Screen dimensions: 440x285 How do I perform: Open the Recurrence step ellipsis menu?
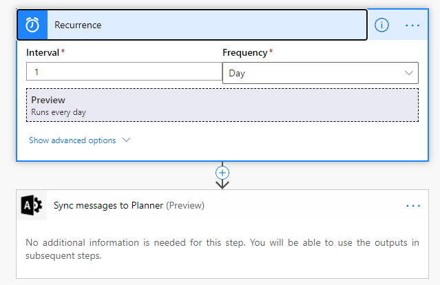pyautogui.click(x=412, y=25)
